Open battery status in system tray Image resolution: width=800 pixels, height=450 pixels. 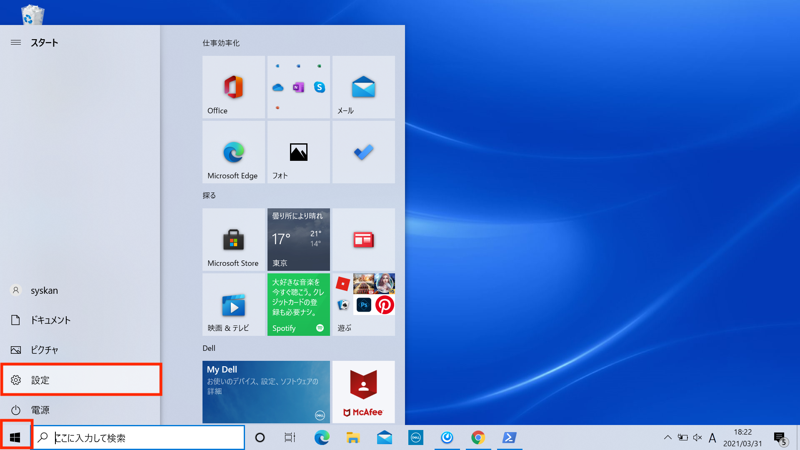(x=682, y=437)
